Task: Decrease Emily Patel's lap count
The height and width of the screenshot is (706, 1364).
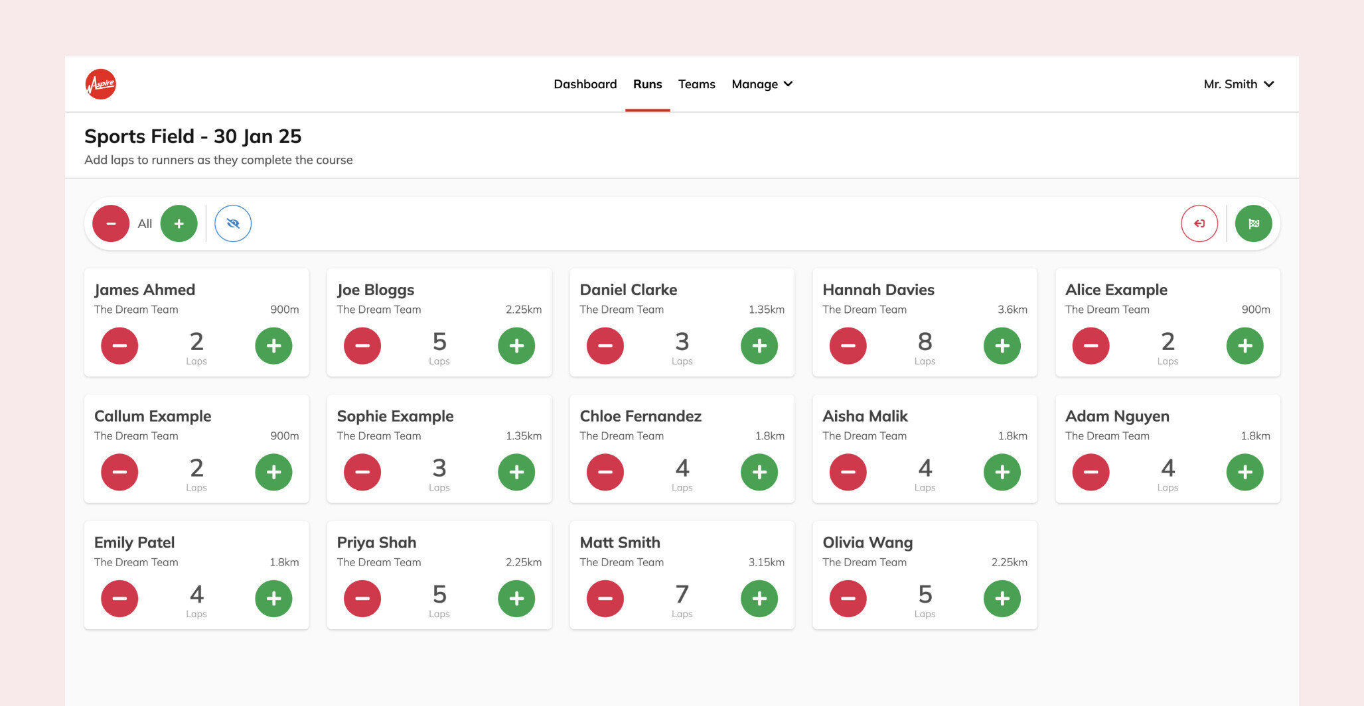Action: (x=119, y=599)
